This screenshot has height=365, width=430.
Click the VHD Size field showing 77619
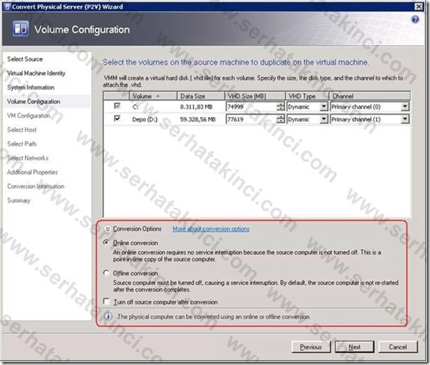[251, 119]
